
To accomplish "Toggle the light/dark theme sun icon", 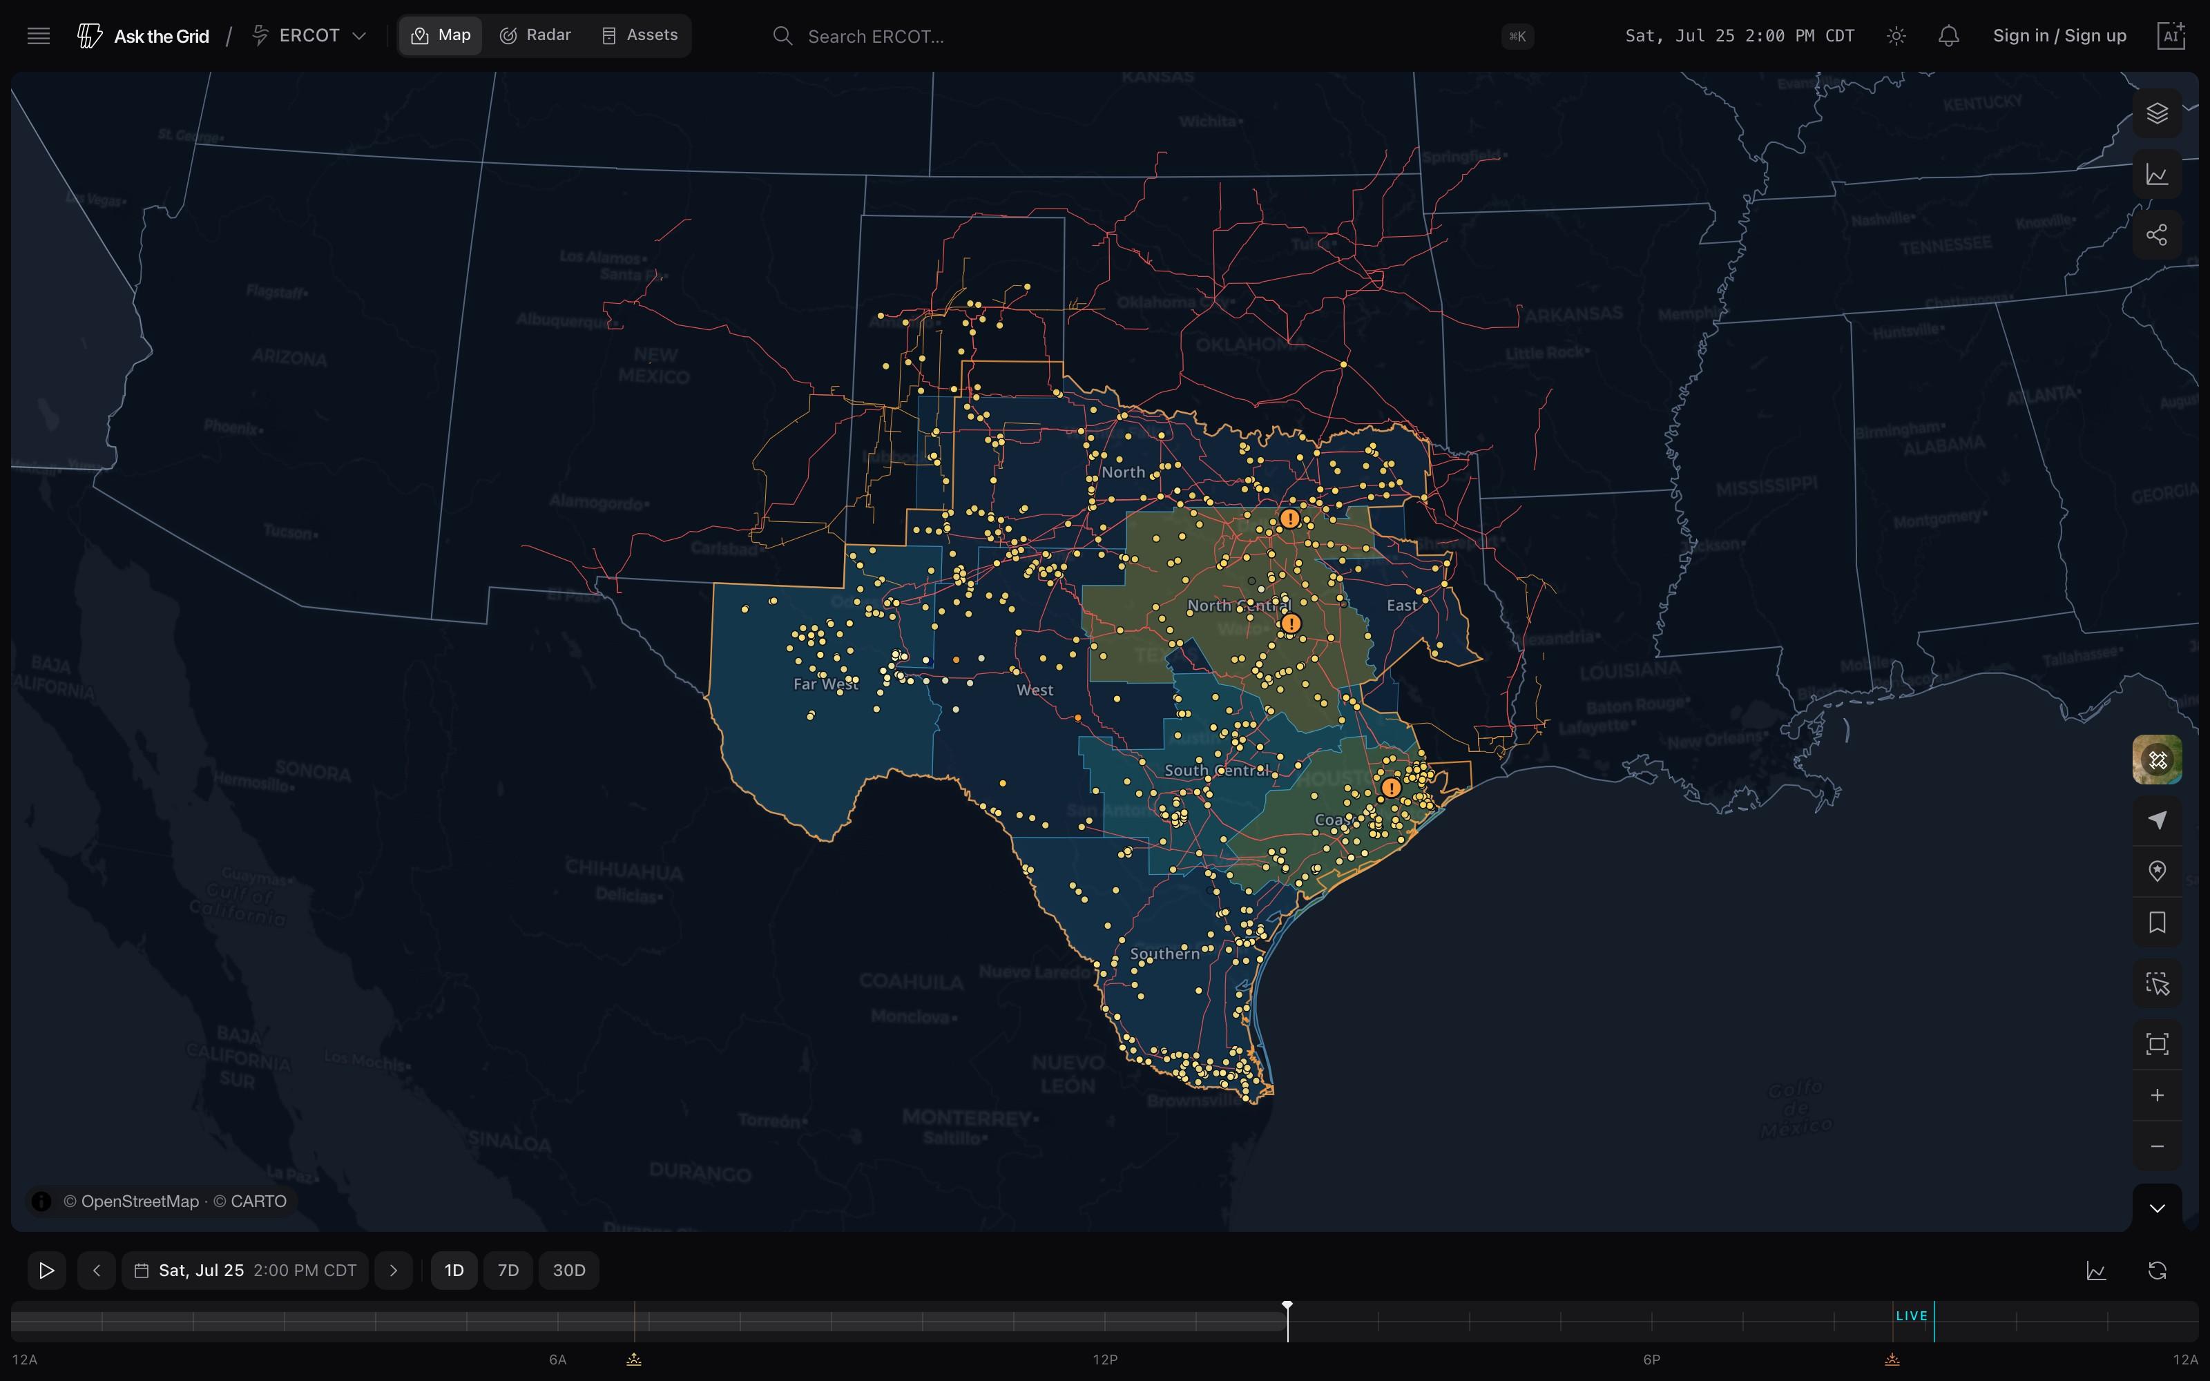I will tap(1896, 36).
